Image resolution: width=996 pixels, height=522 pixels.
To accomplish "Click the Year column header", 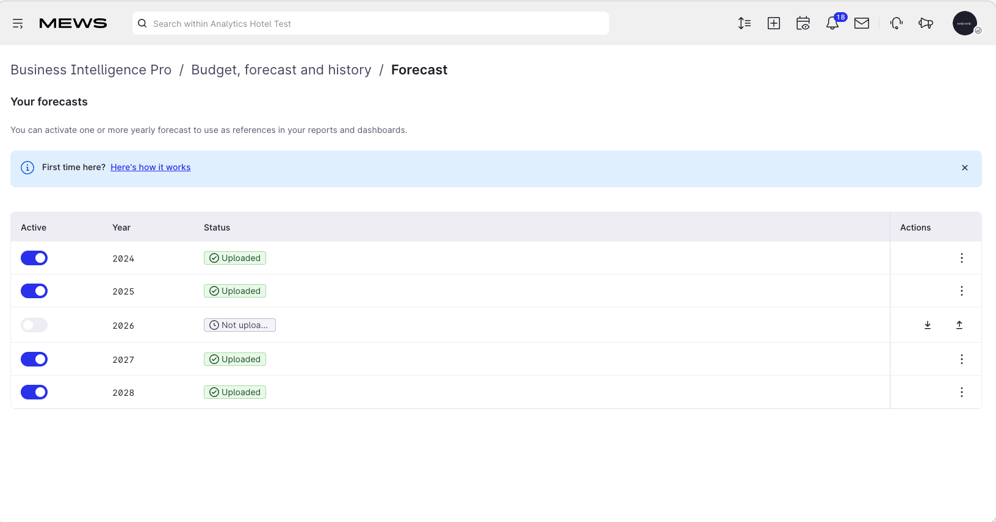I will tap(121, 227).
